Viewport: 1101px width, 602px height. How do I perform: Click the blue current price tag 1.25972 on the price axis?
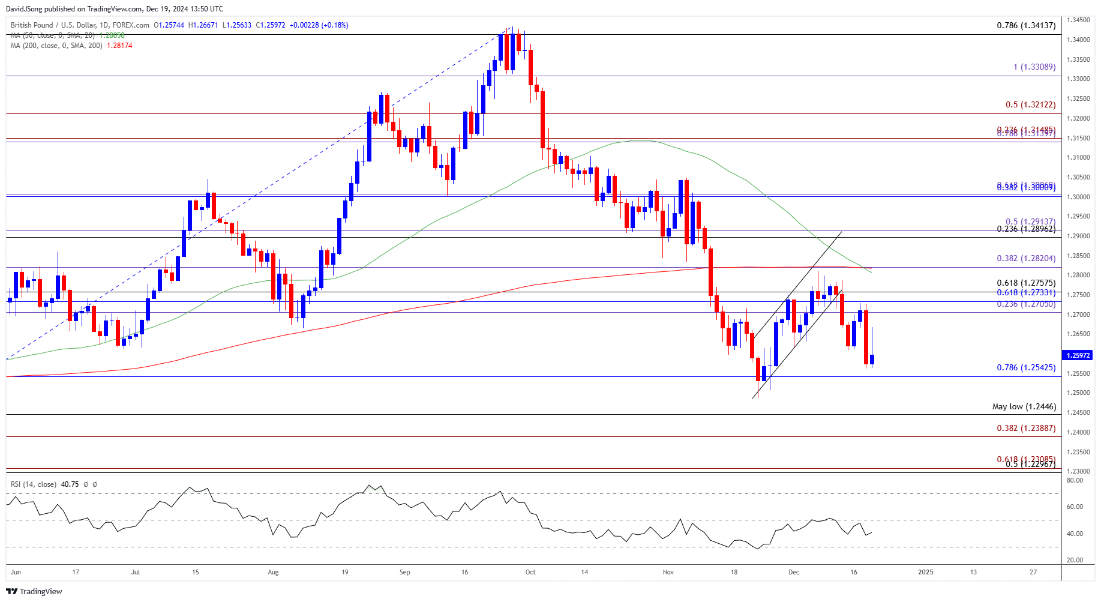1078,355
